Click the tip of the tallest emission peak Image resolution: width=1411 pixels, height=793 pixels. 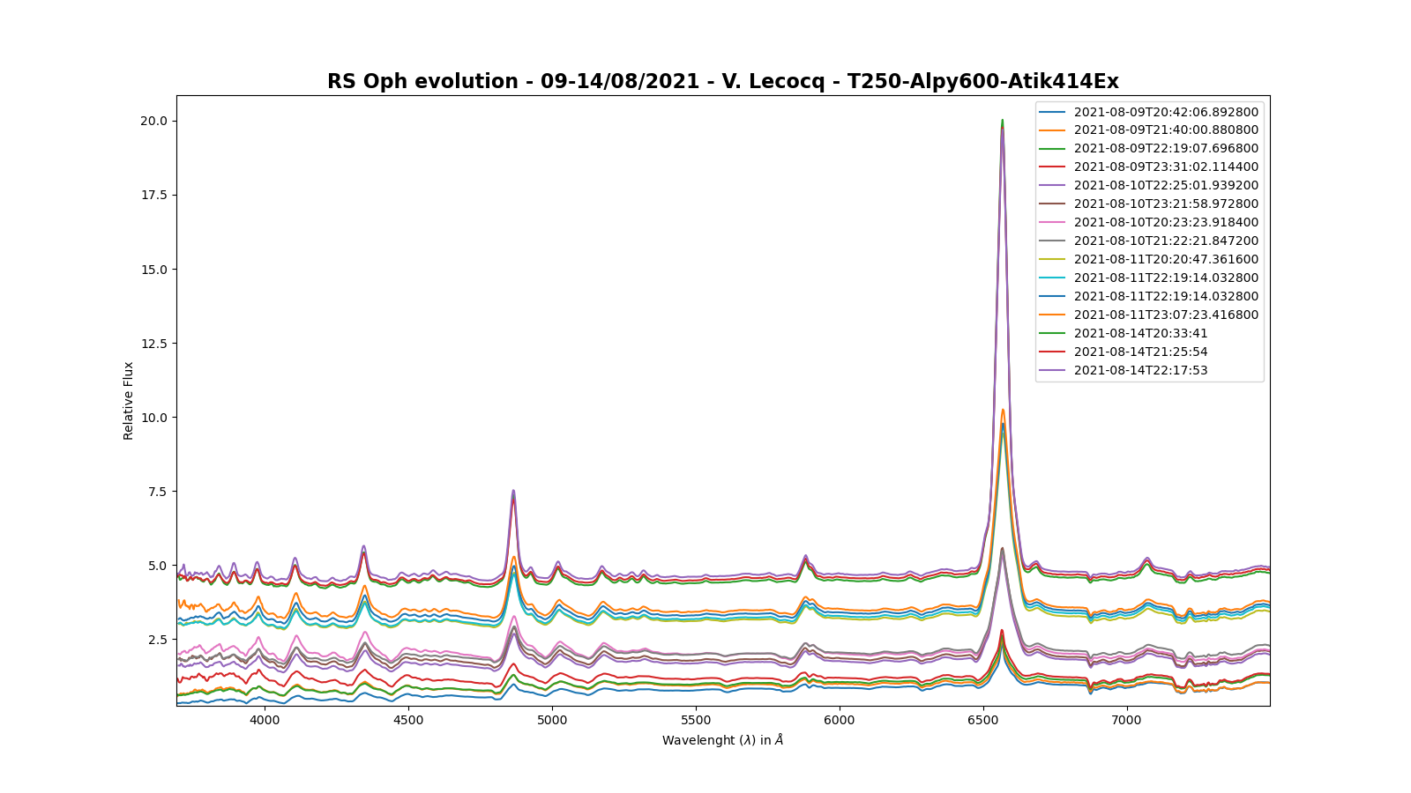tap(1002, 121)
